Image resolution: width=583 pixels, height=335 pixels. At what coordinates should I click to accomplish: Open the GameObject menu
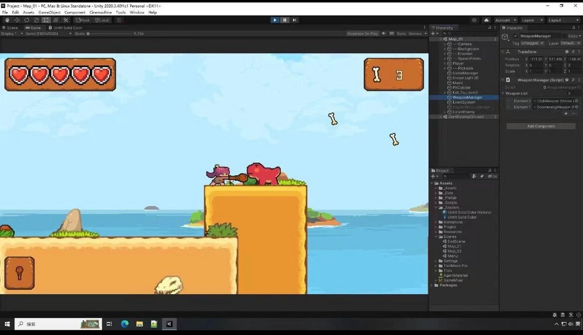[x=49, y=13]
